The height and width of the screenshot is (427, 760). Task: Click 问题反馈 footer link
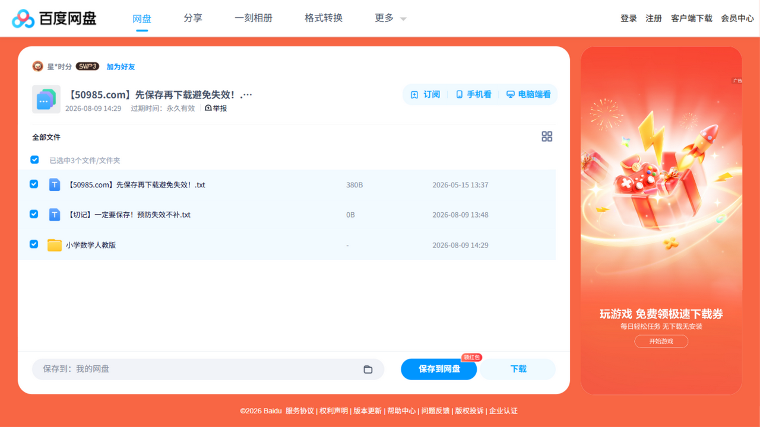tap(435, 411)
